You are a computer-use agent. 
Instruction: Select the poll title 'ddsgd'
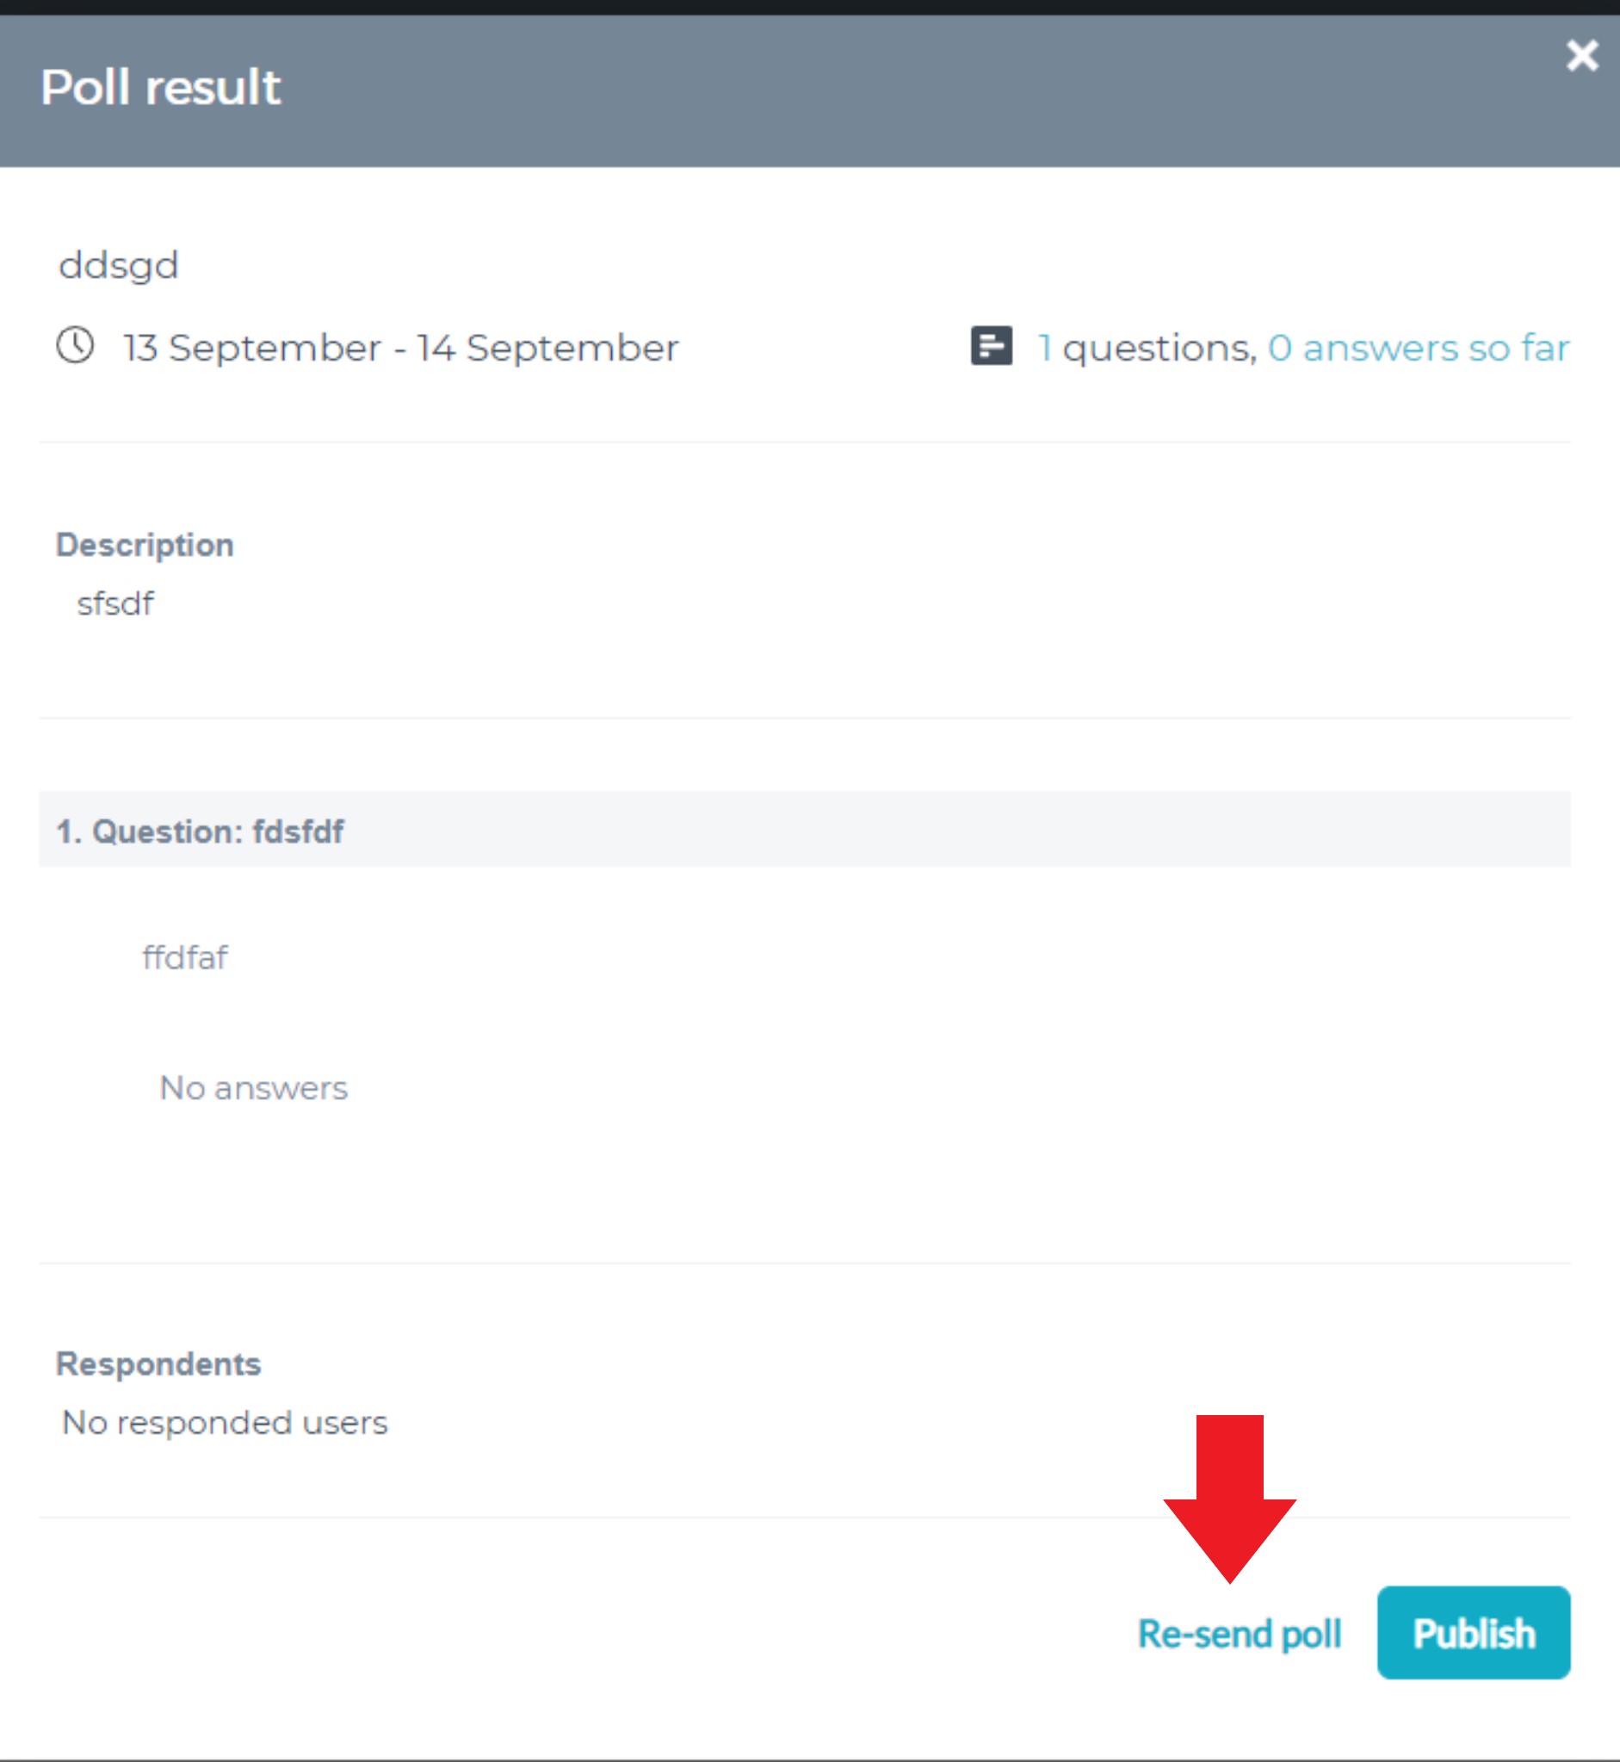[118, 265]
